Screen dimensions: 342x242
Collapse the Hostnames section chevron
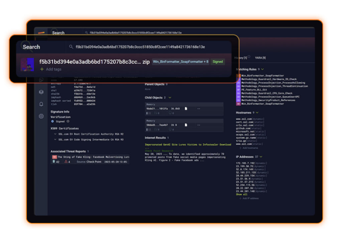(x=257, y=113)
